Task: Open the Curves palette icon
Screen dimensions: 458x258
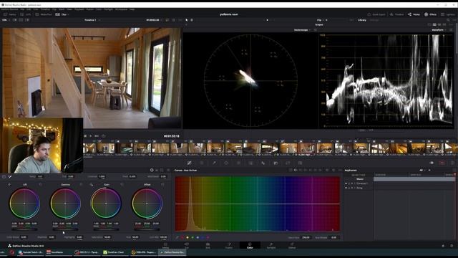Action: point(189,163)
